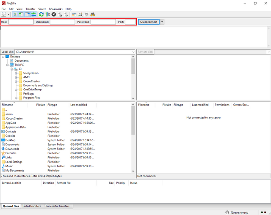The image size is (271, 215).
Task: Open the Site Manager dropdown arrow
Action: point(8,14)
